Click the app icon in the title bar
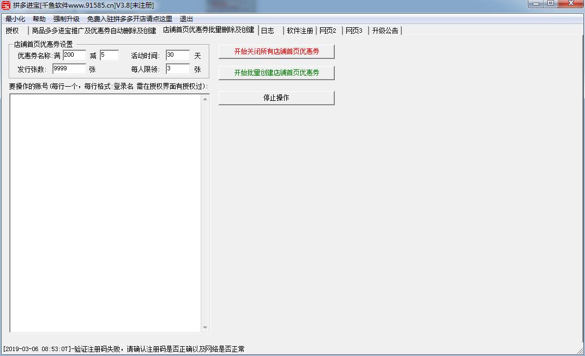Viewport: 585px width, 356px height. pos(5,4)
